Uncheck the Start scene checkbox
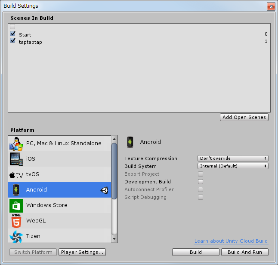The width and height of the screenshot is (278, 265). coord(12,34)
